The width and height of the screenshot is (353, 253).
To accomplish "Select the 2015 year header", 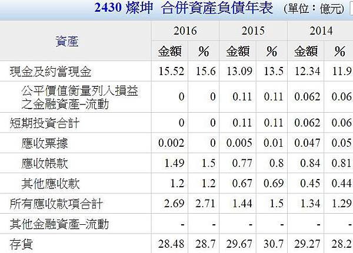I will (253, 31).
